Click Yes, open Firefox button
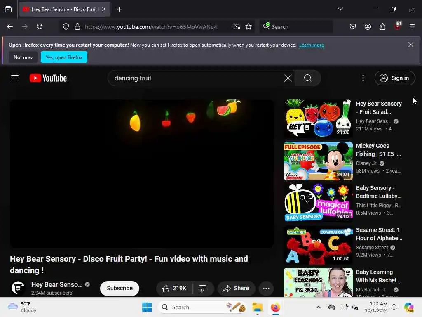The height and width of the screenshot is (317, 422). click(64, 57)
